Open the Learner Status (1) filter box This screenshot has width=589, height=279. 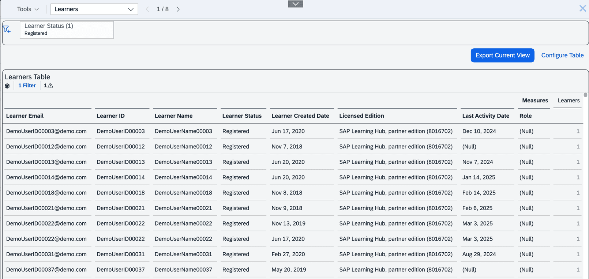pos(67,30)
